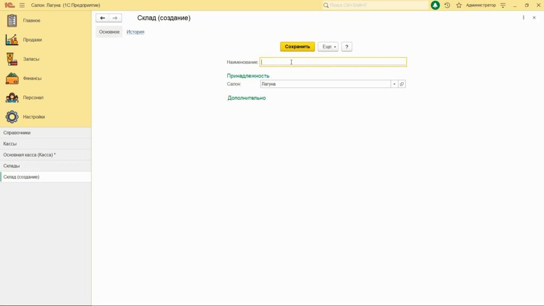Open the history clock icon

tap(447, 5)
